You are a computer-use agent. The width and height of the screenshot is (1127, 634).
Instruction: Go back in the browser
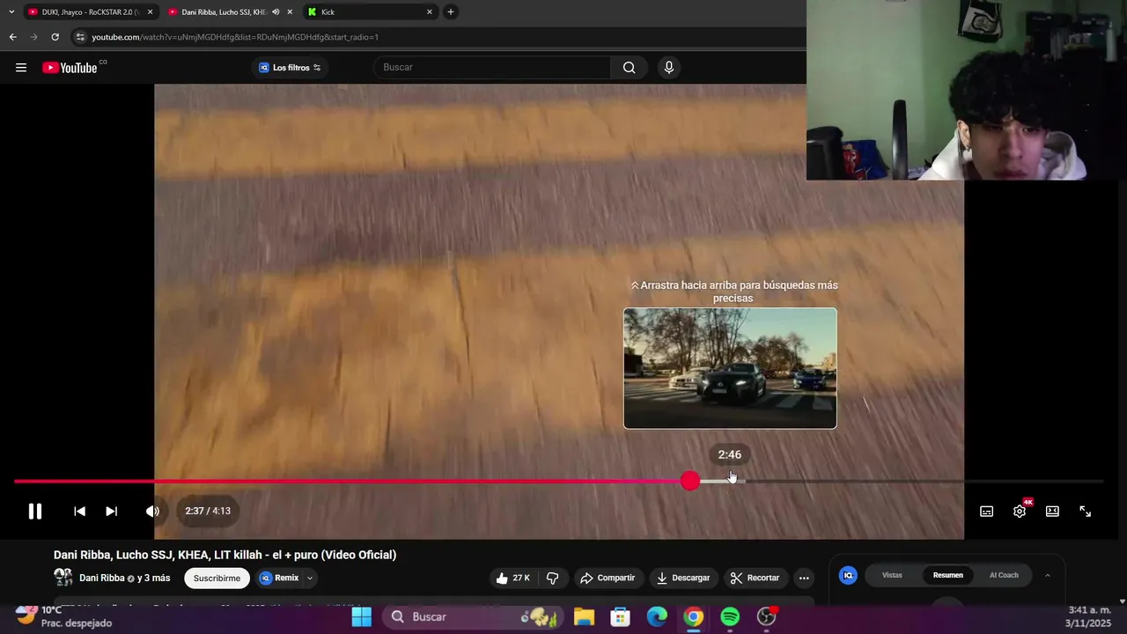tap(12, 37)
